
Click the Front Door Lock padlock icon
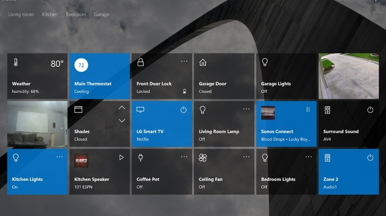coord(141,62)
